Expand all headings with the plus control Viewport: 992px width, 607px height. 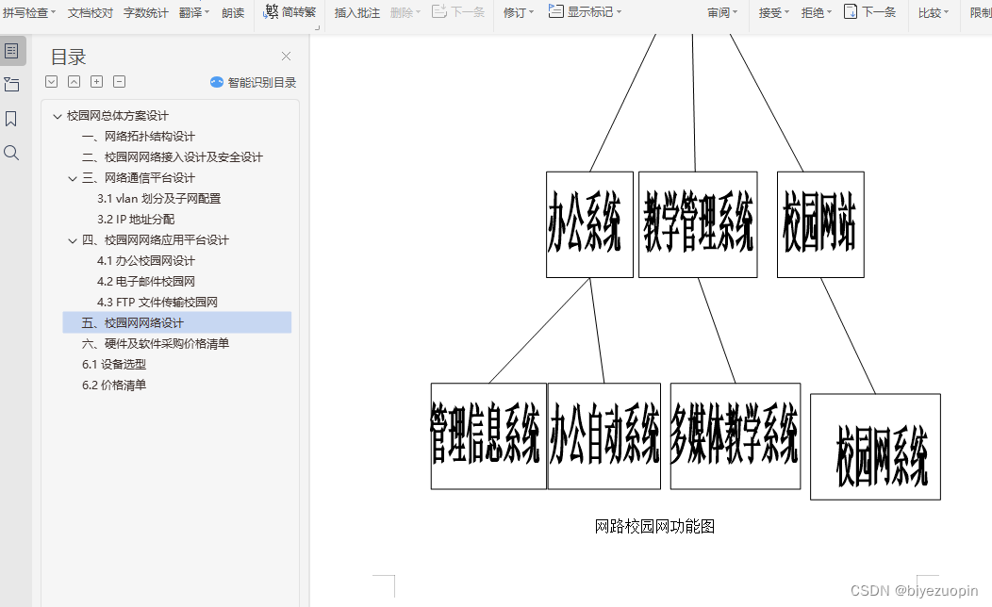click(x=96, y=82)
